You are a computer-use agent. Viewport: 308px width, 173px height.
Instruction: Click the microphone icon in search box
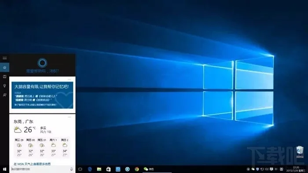tap(71, 169)
